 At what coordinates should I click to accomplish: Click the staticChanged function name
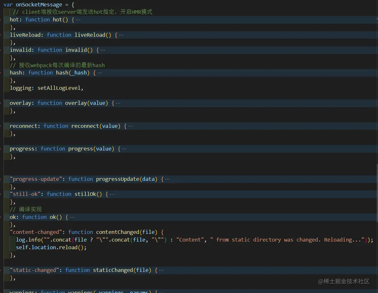click(x=113, y=270)
